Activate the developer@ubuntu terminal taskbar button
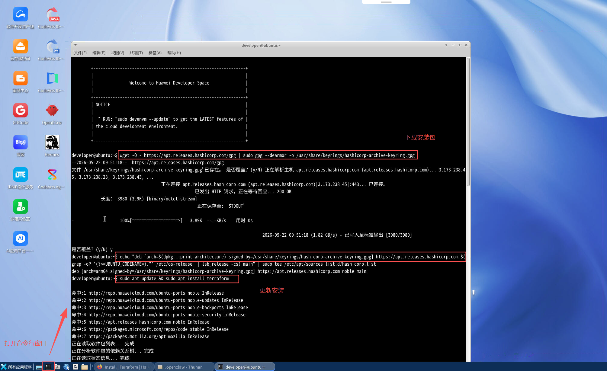The image size is (607, 371). point(245,367)
